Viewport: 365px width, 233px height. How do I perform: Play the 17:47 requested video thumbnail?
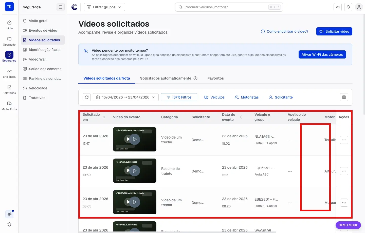(x=135, y=139)
